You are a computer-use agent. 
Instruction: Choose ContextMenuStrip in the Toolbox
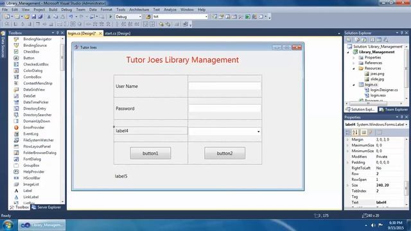click(38, 83)
